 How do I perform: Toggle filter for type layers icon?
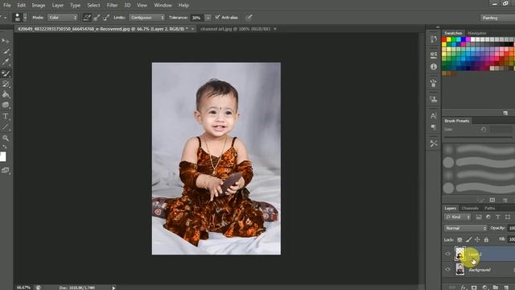497,217
